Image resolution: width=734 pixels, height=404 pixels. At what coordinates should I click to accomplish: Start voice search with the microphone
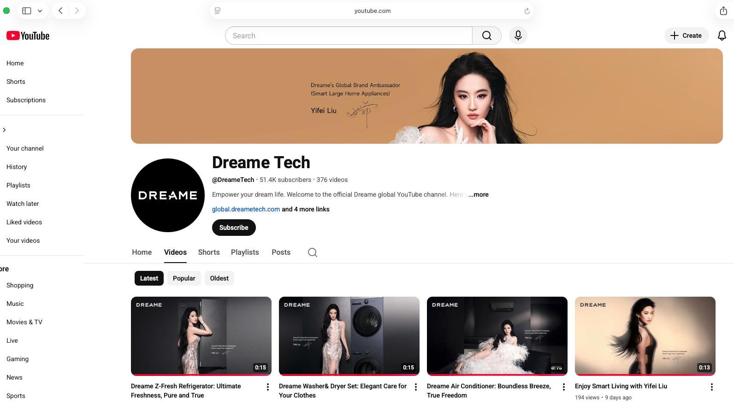[518, 35]
